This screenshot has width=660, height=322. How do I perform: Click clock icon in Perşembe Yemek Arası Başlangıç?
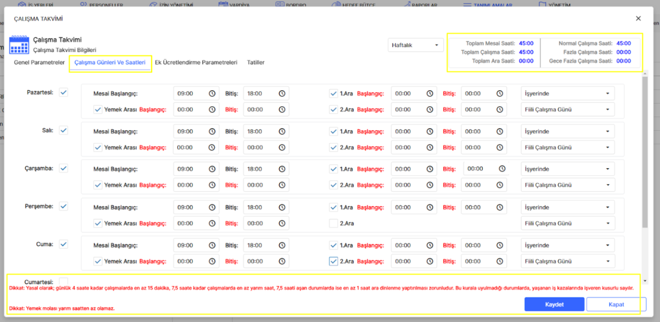pyautogui.click(x=212, y=223)
